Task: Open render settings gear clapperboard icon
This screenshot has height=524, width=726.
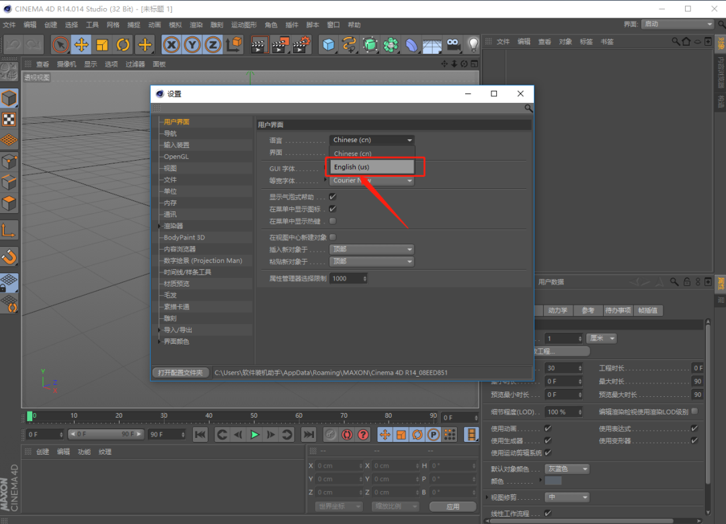Action: pos(301,45)
